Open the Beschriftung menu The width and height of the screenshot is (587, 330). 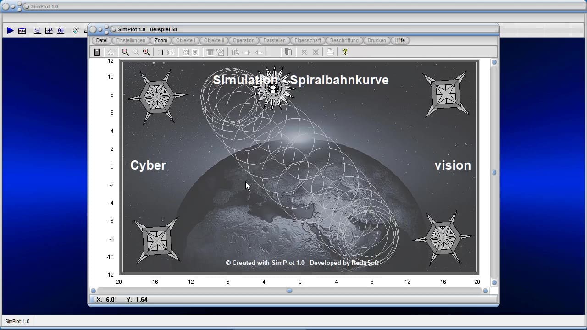344,40
